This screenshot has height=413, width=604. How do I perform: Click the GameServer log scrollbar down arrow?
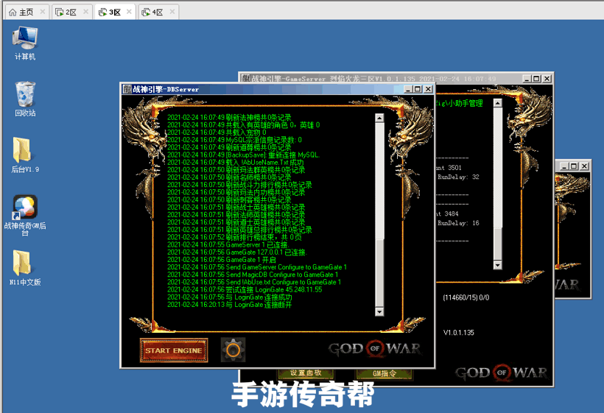pyautogui.click(x=498, y=265)
